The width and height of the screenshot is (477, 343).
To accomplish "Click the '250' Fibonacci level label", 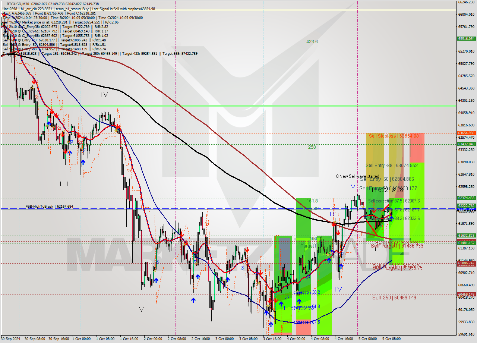I will [x=312, y=147].
